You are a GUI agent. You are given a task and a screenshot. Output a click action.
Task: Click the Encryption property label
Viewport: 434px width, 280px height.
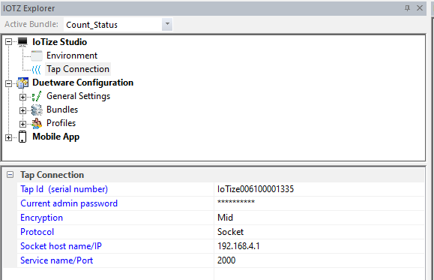point(41,218)
